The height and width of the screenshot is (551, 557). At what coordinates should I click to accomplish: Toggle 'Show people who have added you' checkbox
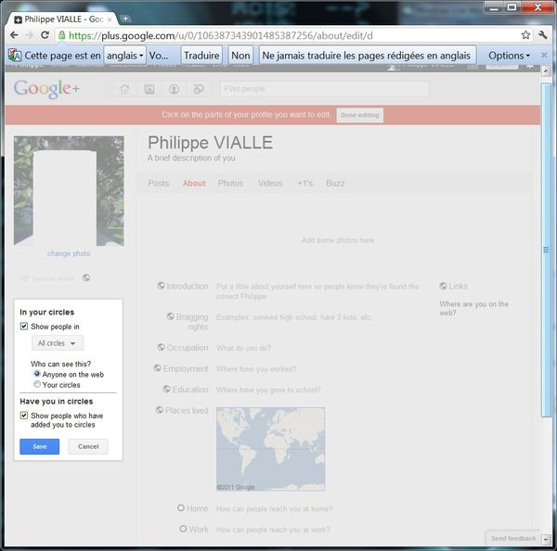pyautogui.click(x=24, y=416)
